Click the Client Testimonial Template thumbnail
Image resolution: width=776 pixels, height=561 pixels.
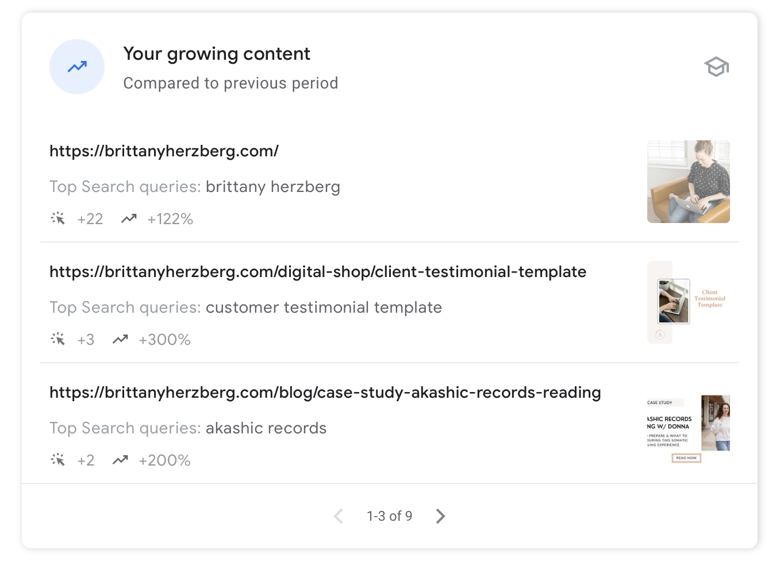pyautogui.click(x=688, y=302)
